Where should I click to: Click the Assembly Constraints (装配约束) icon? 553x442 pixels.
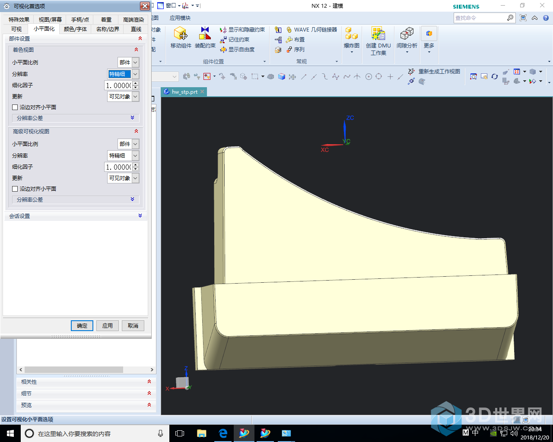point(205,34)
